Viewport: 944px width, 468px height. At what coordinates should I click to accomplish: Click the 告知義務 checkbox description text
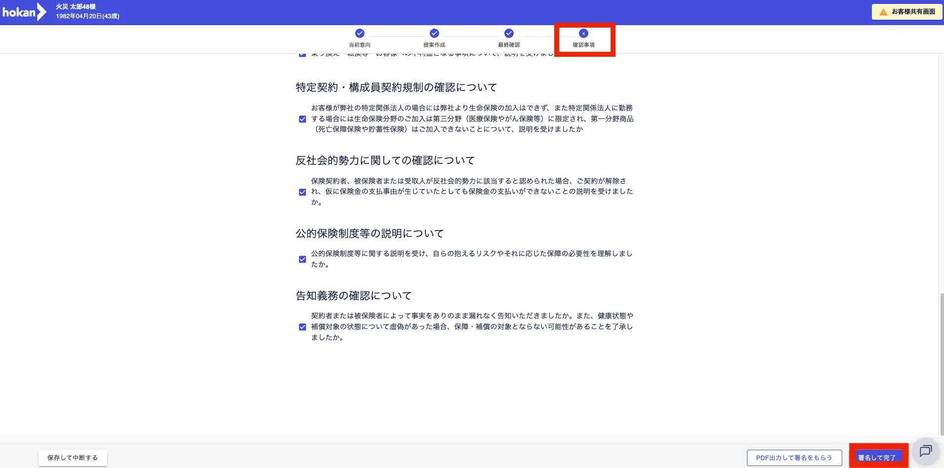click(x=472, y=326)
